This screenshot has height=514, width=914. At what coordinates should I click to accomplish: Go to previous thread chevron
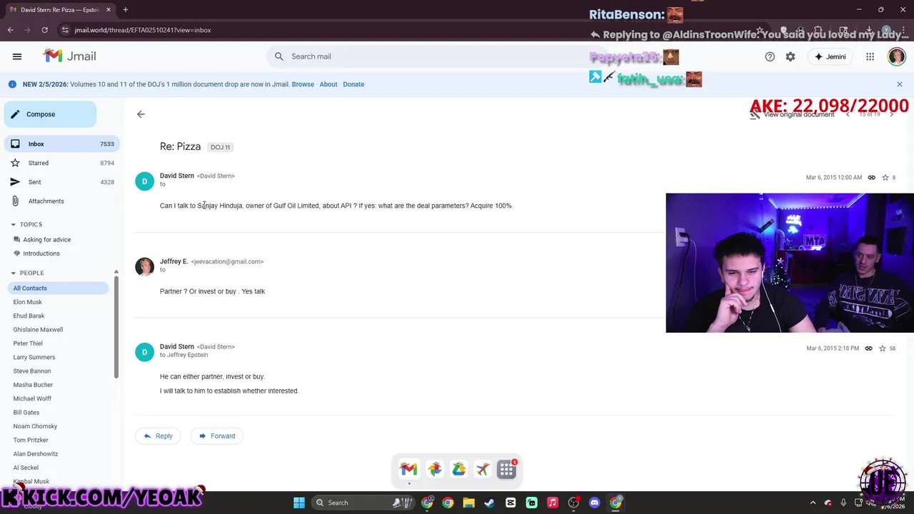tap(848, 114)
